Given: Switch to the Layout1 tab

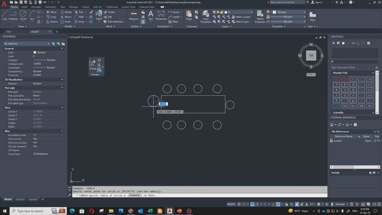Looking at the screenshot, I should pyautogui.click(x=20, y=199).
